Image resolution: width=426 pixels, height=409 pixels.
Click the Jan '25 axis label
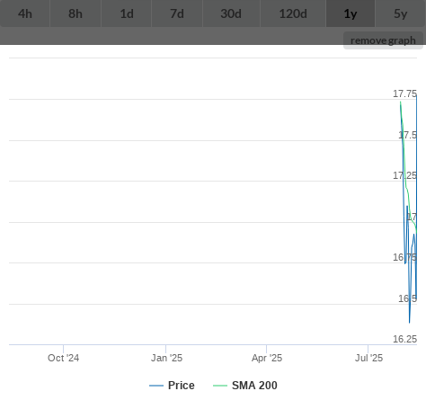166,358
